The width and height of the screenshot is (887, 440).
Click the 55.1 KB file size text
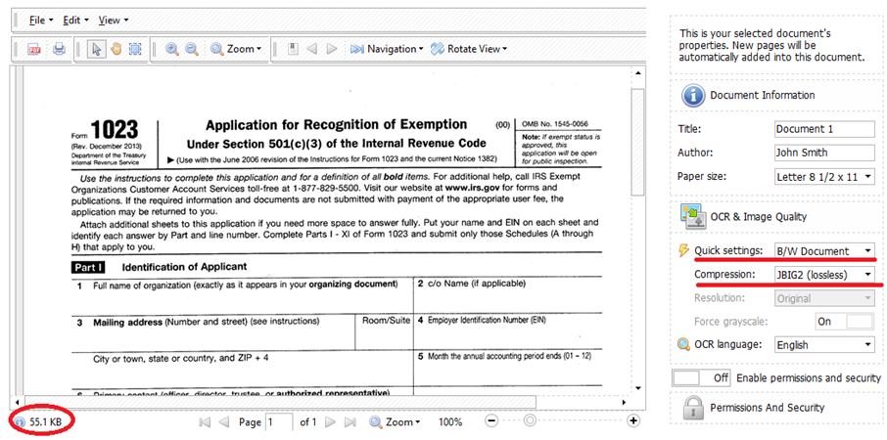(x=46, y=421)
